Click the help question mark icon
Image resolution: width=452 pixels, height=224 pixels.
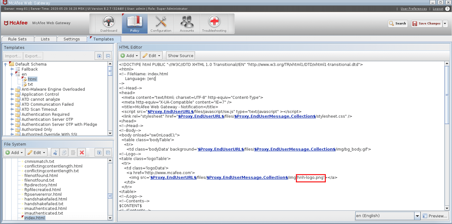click(x=447, y=9)
